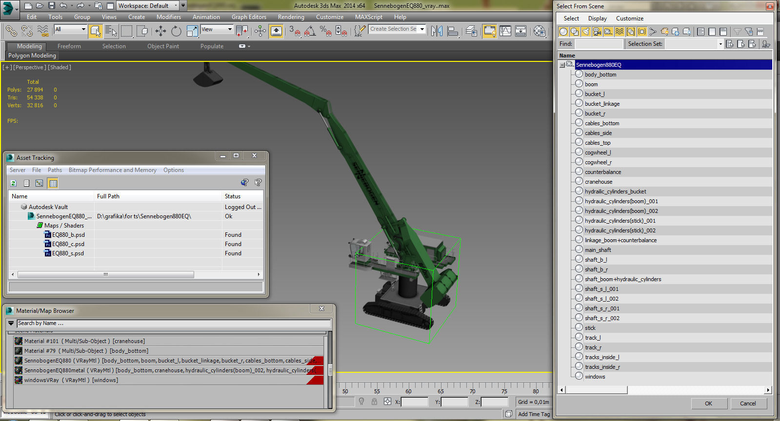
Task: Toggle Display Helpers filter
Action: pyautogui.click(x=608, y=32)
